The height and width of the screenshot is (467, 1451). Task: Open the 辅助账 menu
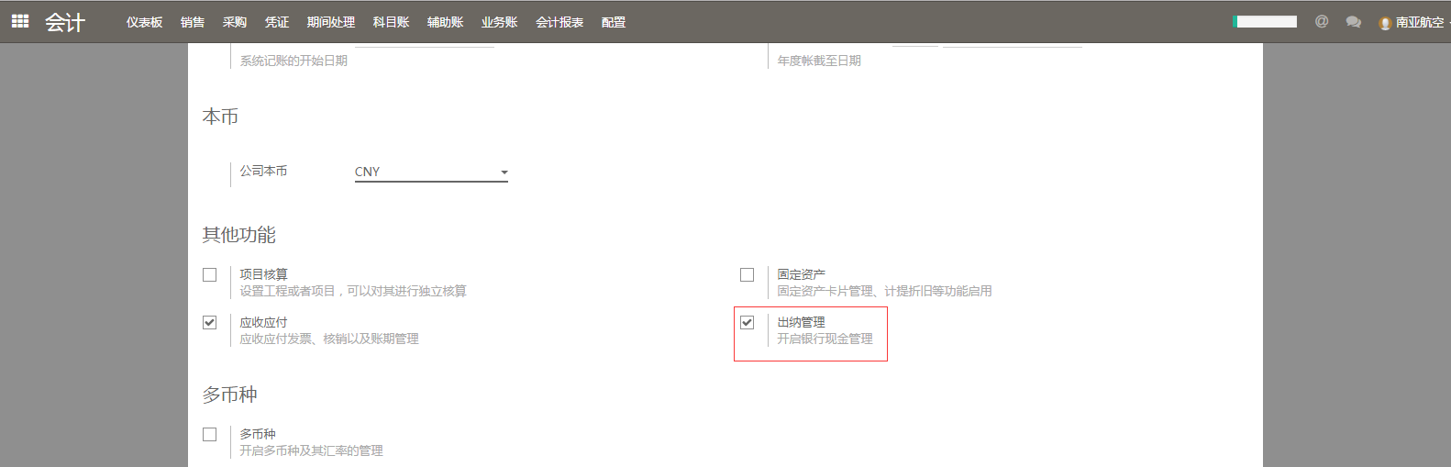click(446, 22)
